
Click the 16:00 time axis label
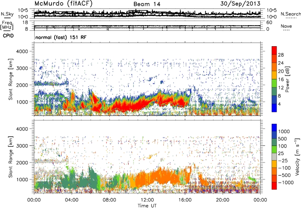click(185, 200)
